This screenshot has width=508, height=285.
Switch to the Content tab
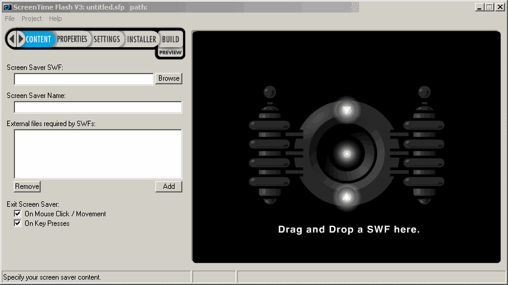[38, 39]
